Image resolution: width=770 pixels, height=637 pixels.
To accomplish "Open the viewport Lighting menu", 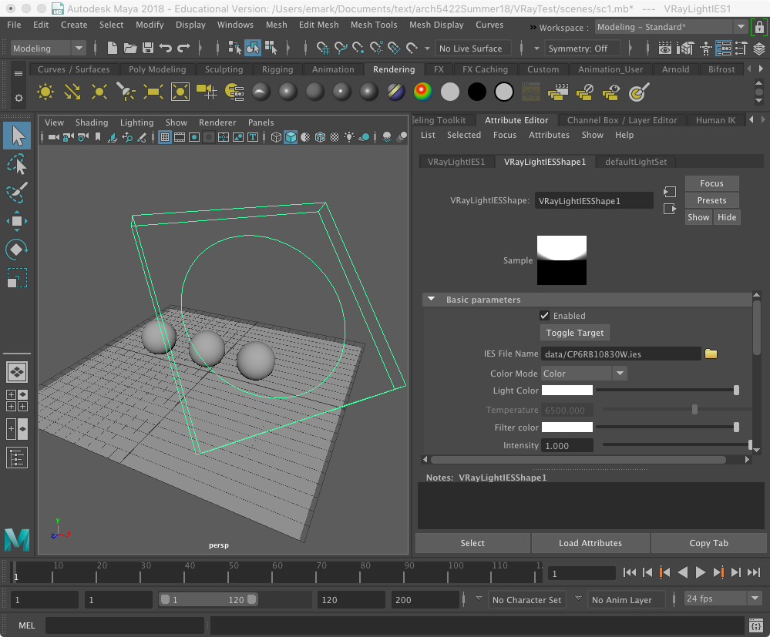I will 136,122.
